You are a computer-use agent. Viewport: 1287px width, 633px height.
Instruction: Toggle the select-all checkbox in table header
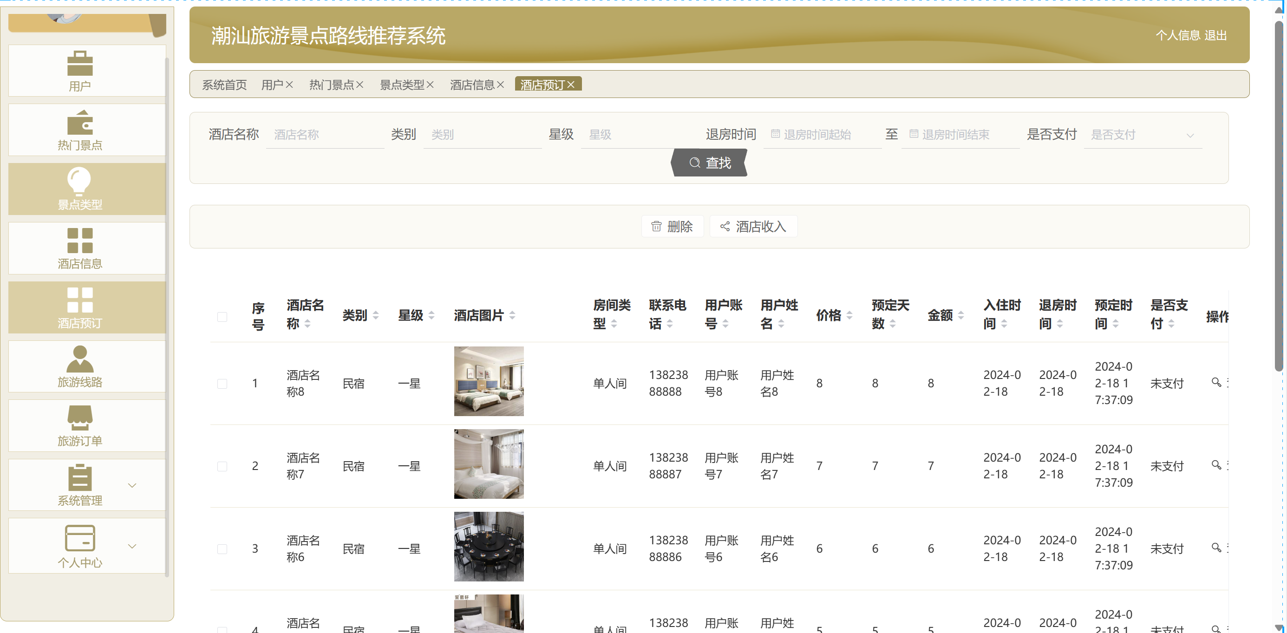tap(222, 317)
